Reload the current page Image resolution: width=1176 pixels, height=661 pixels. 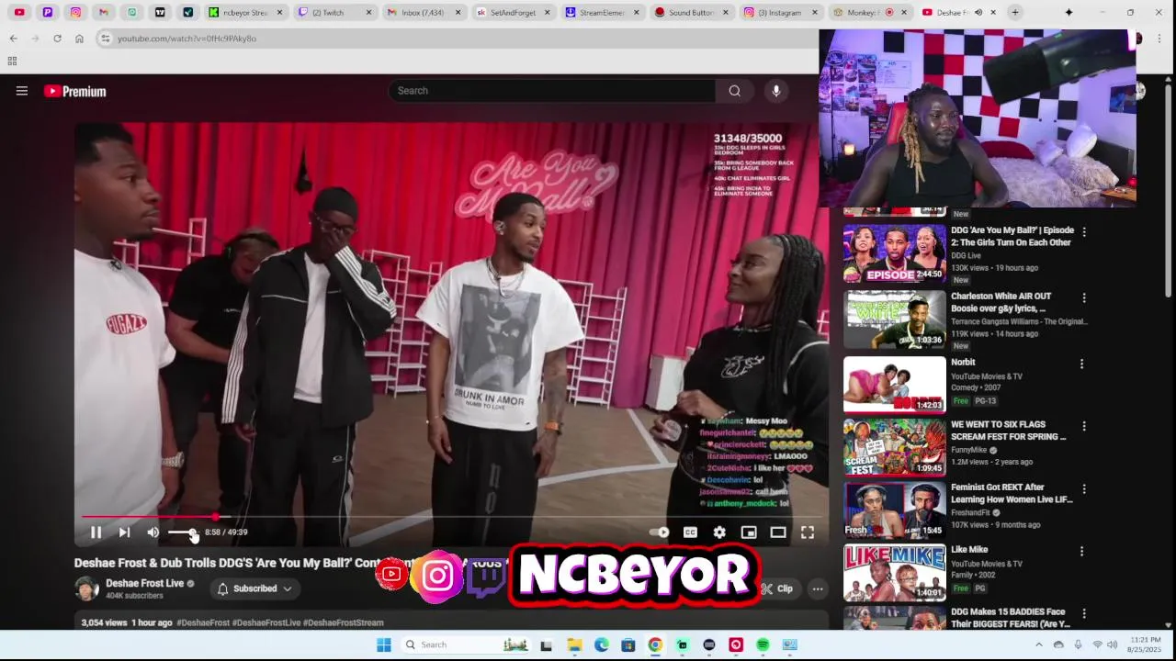click(57, 39)
